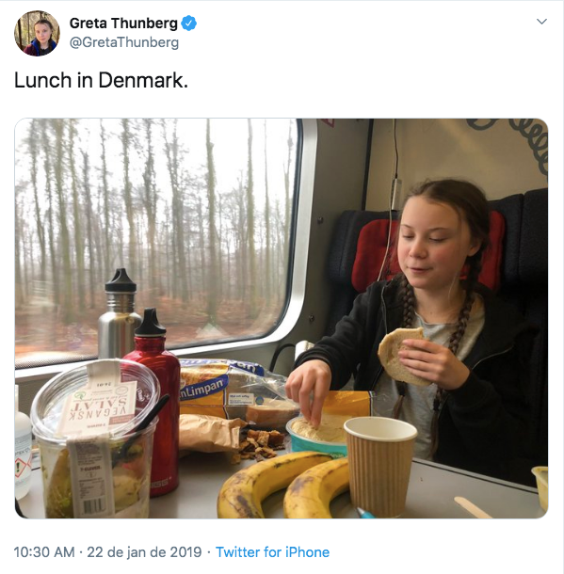Open the Twitter for iPhone source link
This screenshot has height=574, width=564.
click(272, 552)
